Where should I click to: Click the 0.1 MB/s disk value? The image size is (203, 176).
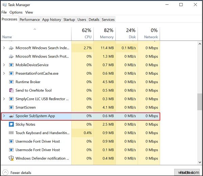click(129, 48)
